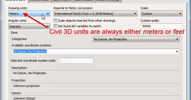The image size is (191, 100).
Task: Open the Drawing units dropdown showing Meters
Action: (29, 14)
